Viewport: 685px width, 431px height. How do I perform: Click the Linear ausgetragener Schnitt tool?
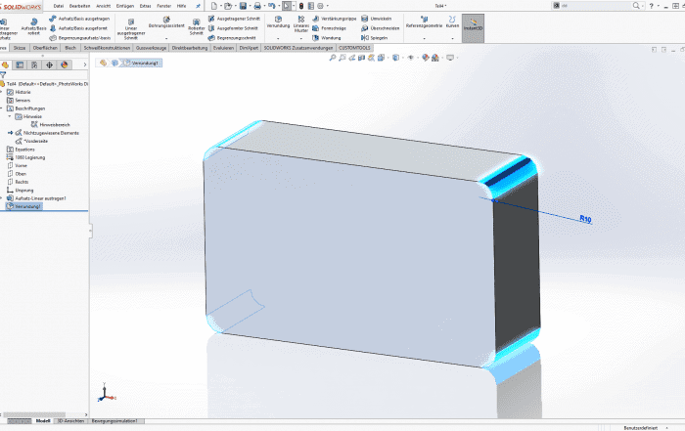[x=130, y=28]
